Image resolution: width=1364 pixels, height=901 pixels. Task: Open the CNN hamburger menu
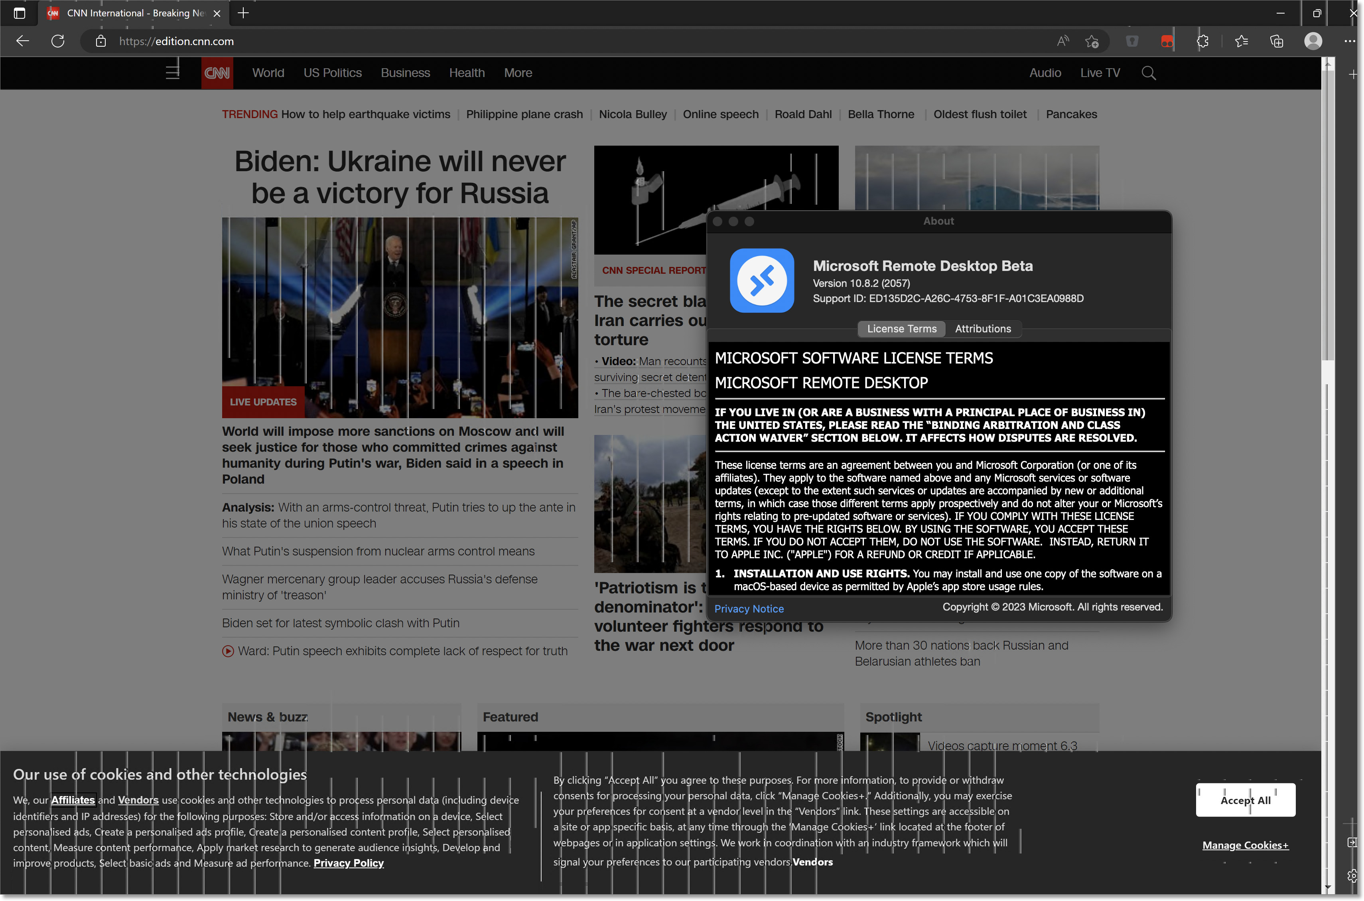[x=172, y=72]
